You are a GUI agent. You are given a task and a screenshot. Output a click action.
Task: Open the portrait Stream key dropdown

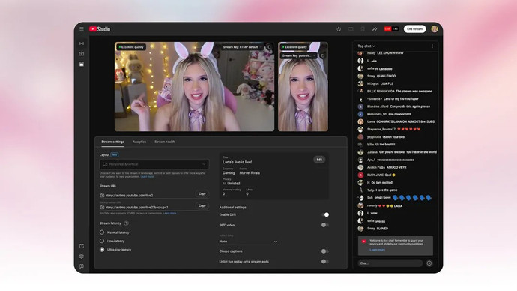click(299, 55)
